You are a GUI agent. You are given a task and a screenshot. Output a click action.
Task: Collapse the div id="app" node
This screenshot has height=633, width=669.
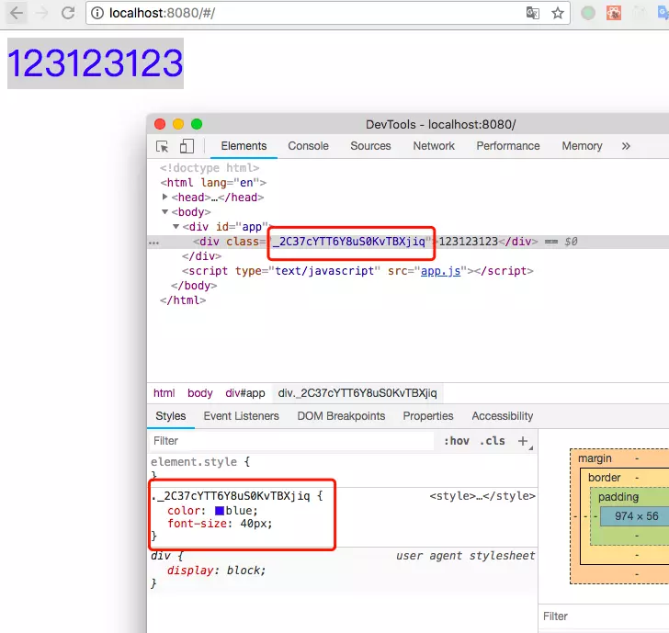point(176,227)
